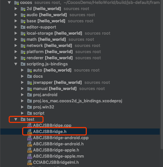Collapse the scripting.js-bindings folder
Viewport: 163px width, 167px height.
click(16, 64)
